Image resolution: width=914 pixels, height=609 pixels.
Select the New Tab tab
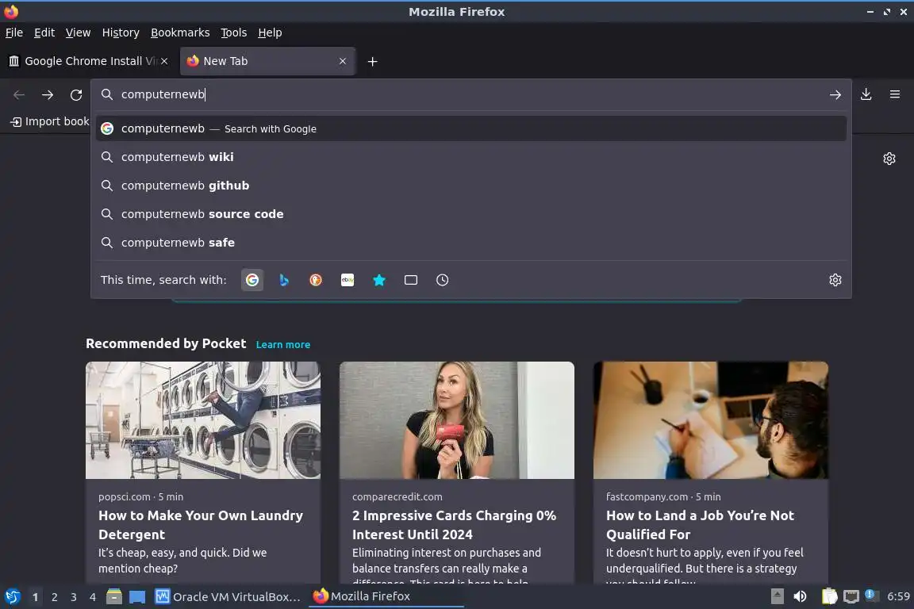[x=267, y=61]
